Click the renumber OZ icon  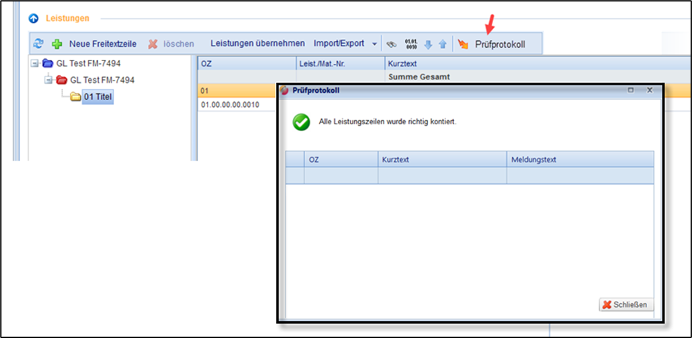point(410,44)
